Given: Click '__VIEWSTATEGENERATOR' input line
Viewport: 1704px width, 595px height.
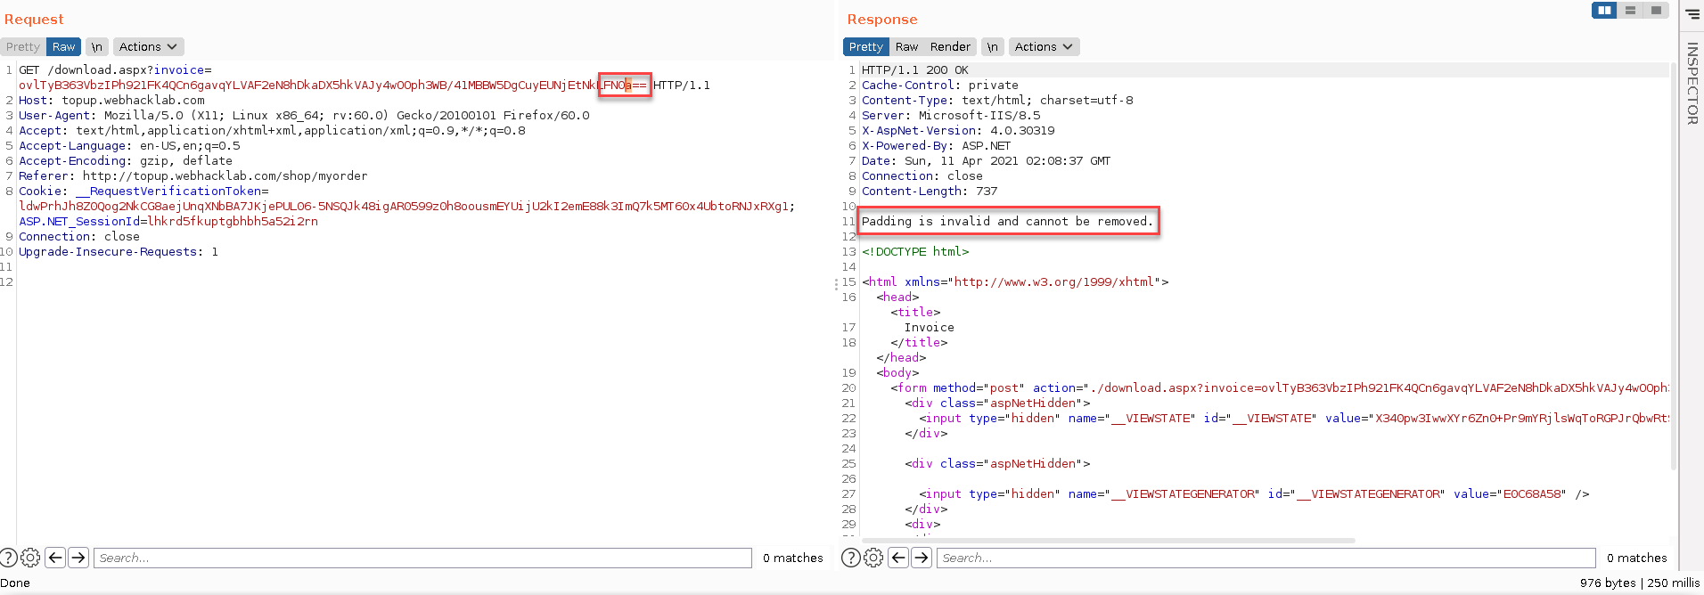Looking at the screenshot, I should (x=1254, y=493).
